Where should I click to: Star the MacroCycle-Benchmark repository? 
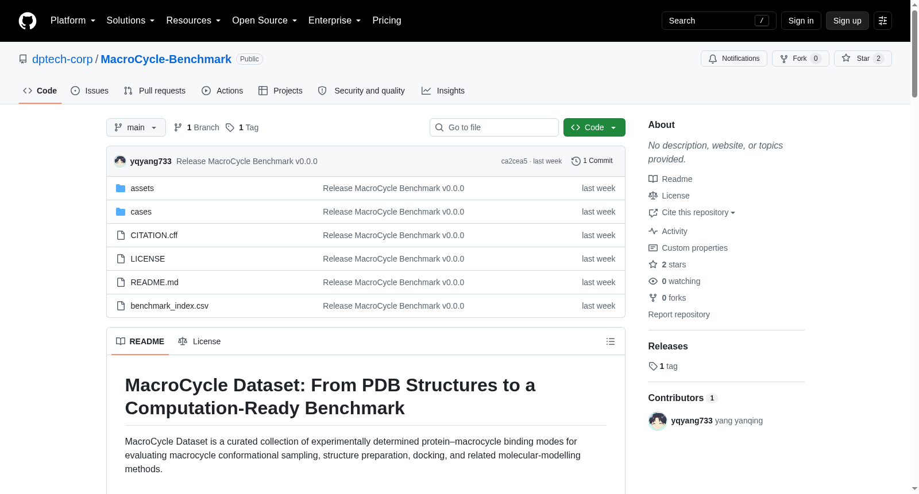point(863,59)
